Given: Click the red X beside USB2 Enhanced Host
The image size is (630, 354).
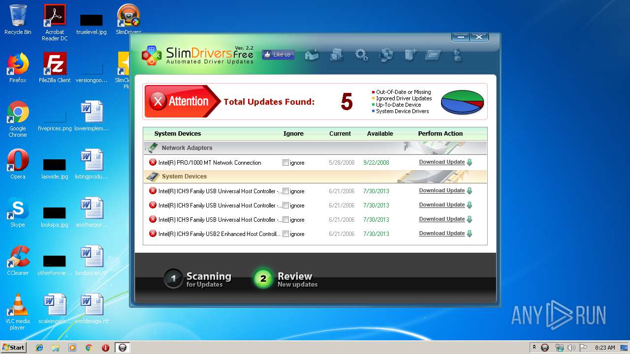Looking at the screenshot, I should point(153,234).
